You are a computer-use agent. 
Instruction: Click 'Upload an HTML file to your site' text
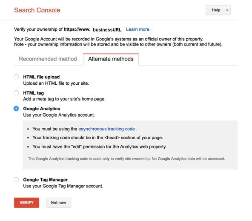coord(56,83)
